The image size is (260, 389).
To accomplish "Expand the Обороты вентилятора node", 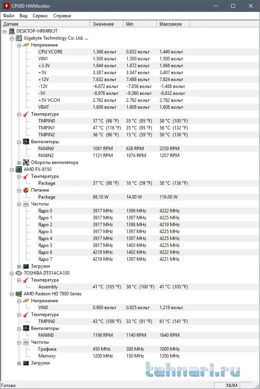I will [19, 162].
